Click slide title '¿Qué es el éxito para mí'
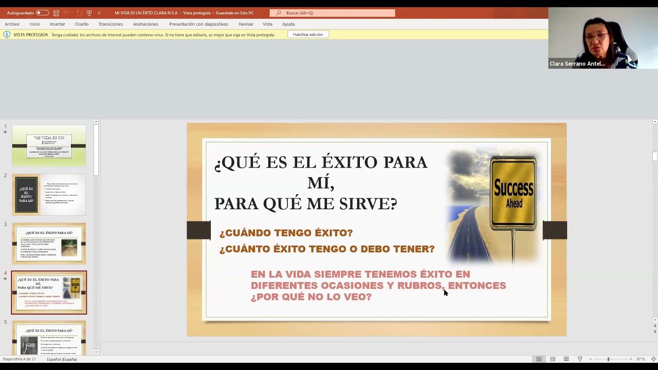 321,182
